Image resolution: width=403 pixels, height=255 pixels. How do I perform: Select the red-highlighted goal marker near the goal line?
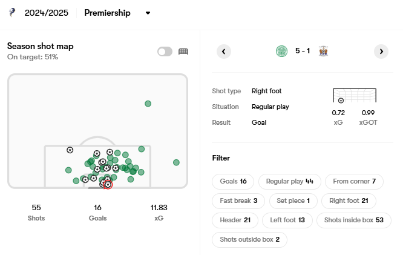coord(108,185)
